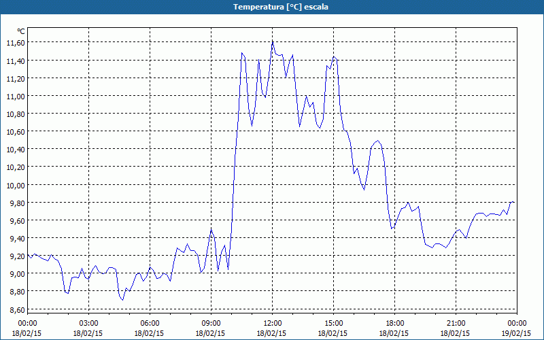Select the 10,40 y-axis label
Screen dimensions: 544x340
pyautogui.click(x=16, y=149)
